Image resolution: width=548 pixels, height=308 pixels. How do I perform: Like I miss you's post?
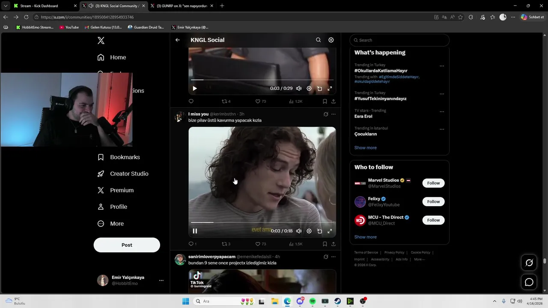[260, 244]
